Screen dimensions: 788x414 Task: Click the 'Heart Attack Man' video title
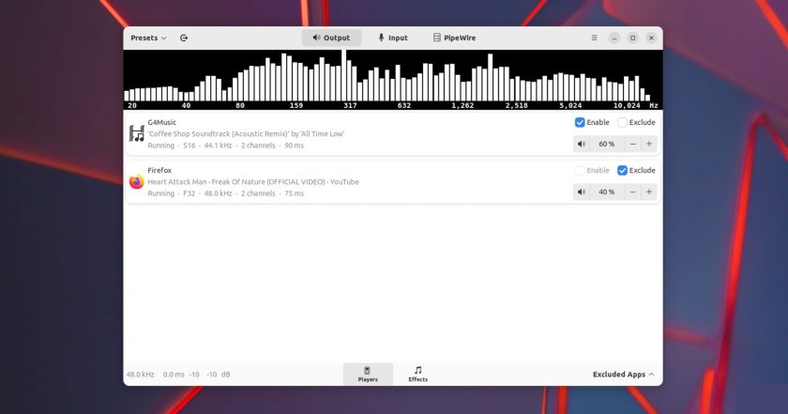click(x=253, y=181)
